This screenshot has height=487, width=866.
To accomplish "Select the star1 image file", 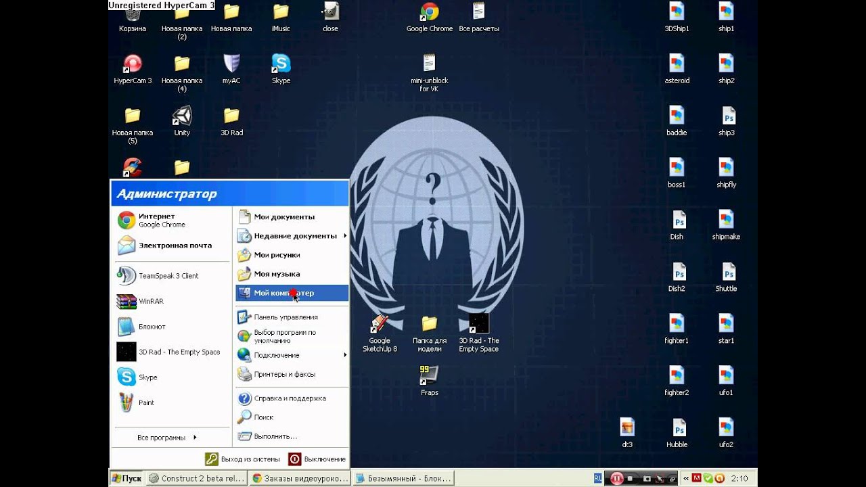I will click(x=726, y=330).
